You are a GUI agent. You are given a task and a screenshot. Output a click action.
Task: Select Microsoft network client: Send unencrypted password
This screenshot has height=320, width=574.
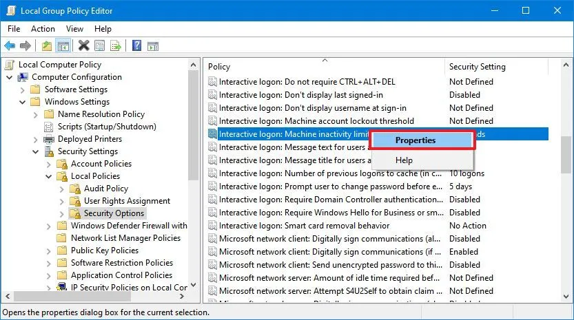coord(331,265)
